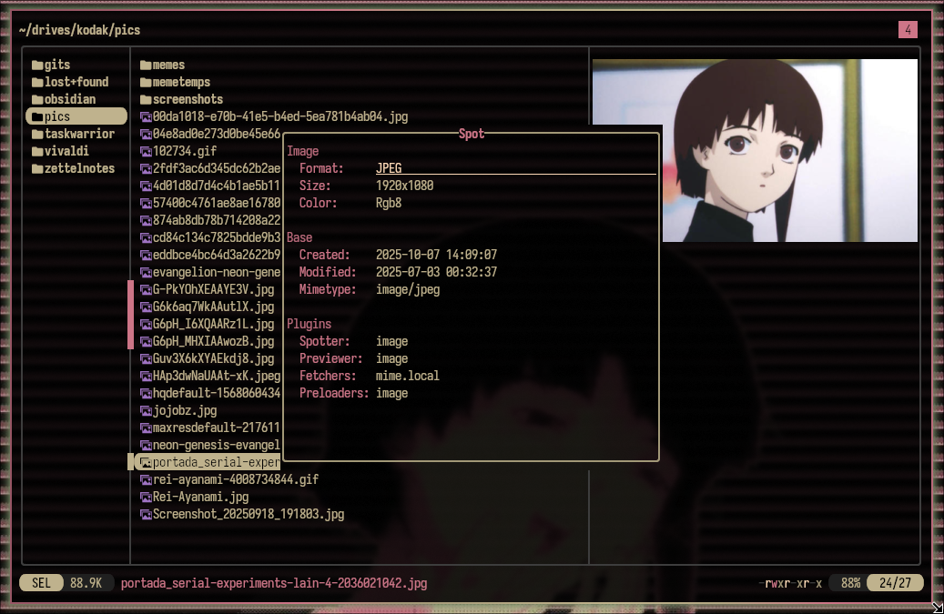Click image icon beside HAp3dwNaUAAt-xK.jpeg
This screenshot has height=614, width=944.
coord(146,377)
